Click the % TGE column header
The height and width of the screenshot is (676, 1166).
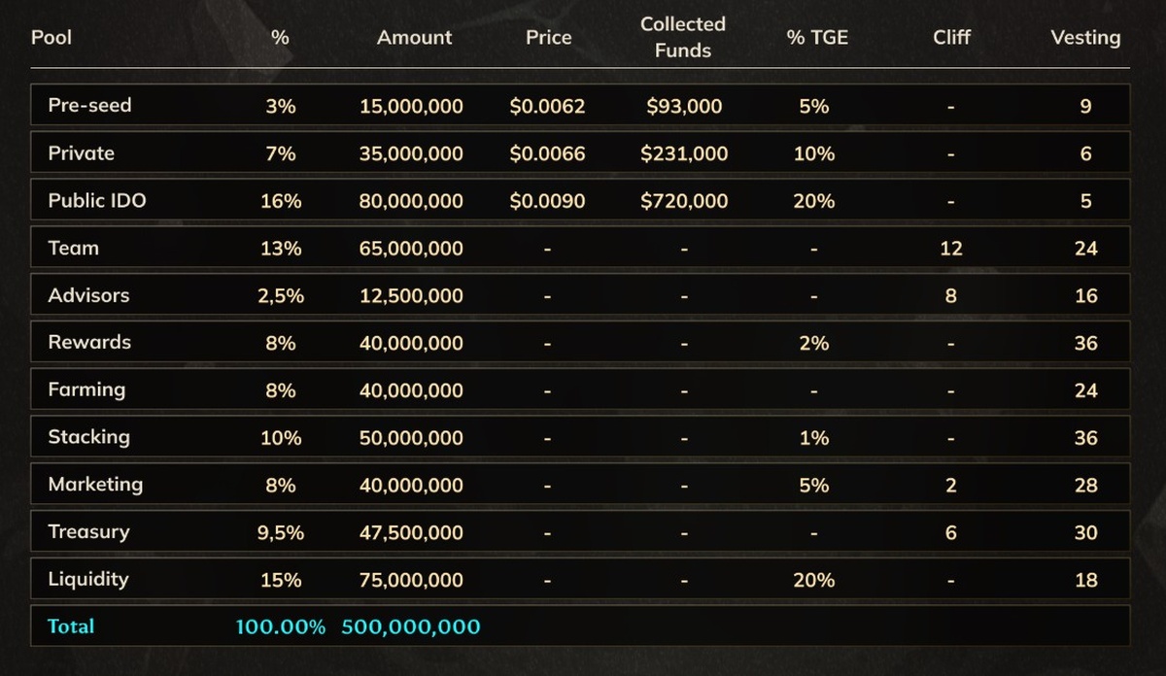coord(817,38)
